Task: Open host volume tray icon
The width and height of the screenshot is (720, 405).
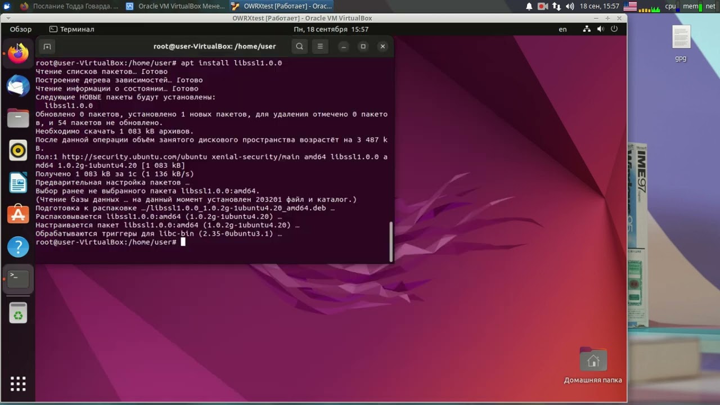Action: click(x=570, y=6)
